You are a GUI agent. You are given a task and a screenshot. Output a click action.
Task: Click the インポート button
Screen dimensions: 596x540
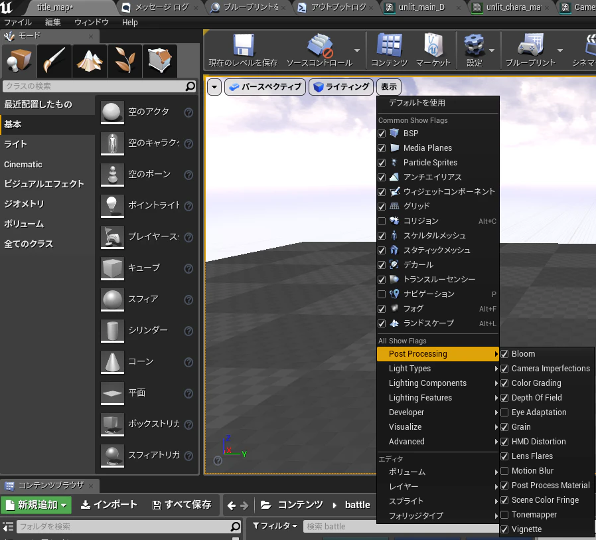(109, 505)
